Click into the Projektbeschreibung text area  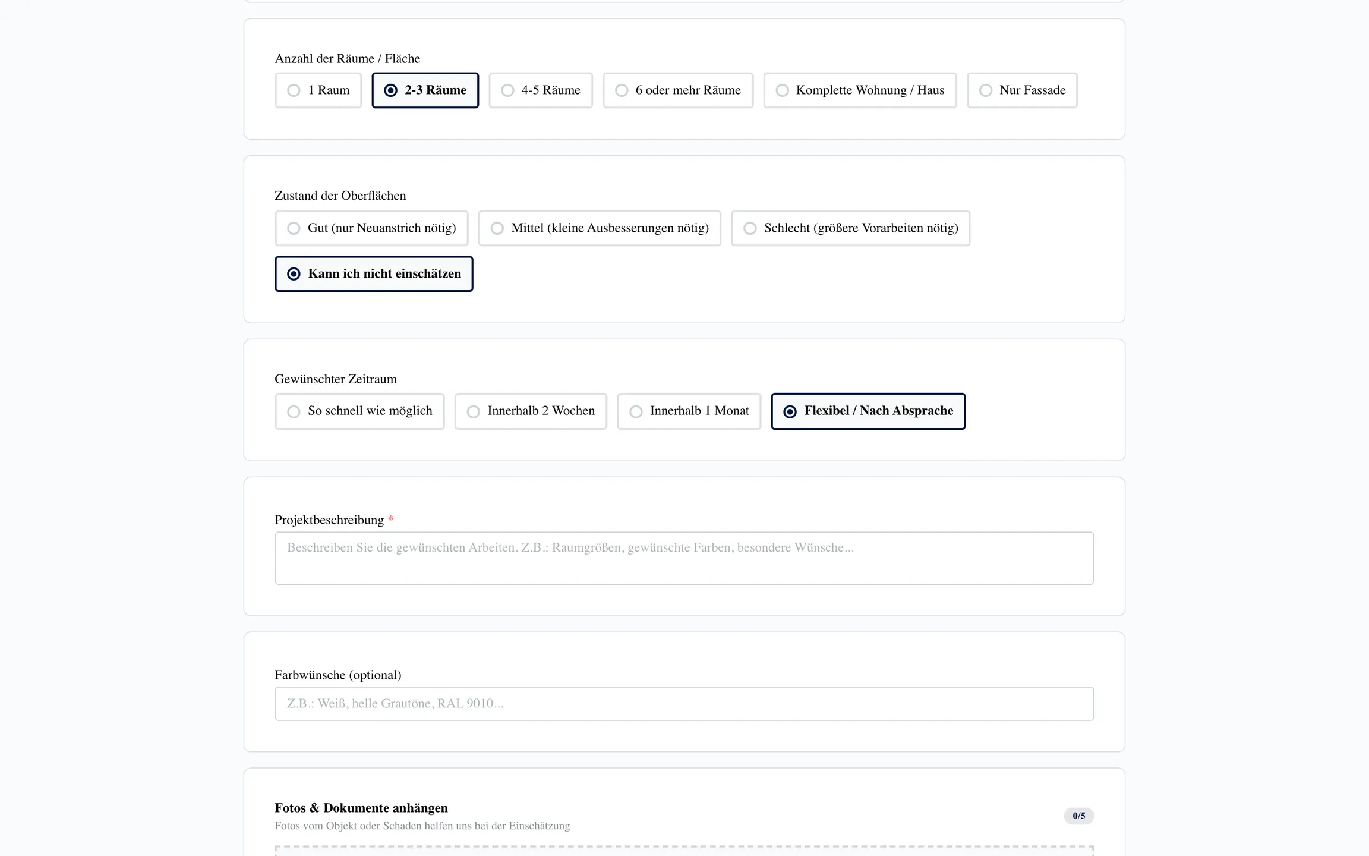[x=683, y=558]
